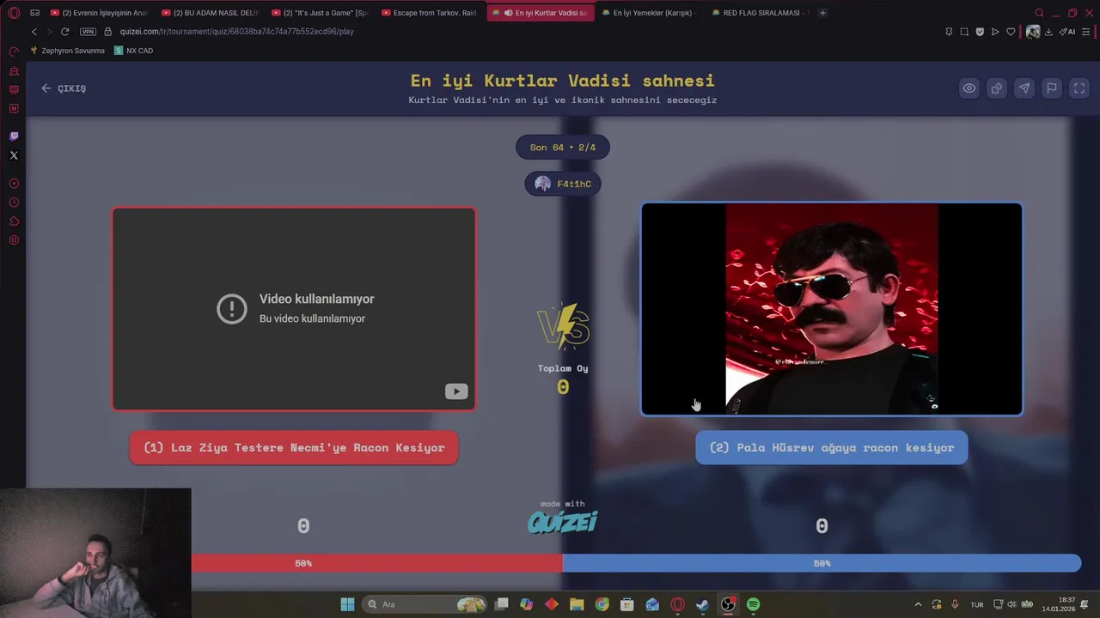Image resolution: width=1100 pixels, height=618 pixels.
Task: Open OBS Studio from the taskbar
Action: pos(728,604)
